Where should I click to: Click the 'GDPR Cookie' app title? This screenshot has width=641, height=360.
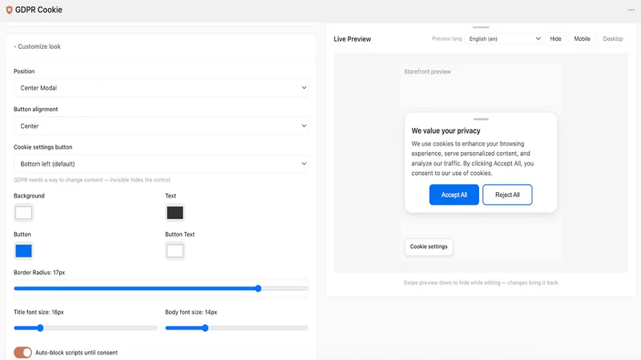38,10
